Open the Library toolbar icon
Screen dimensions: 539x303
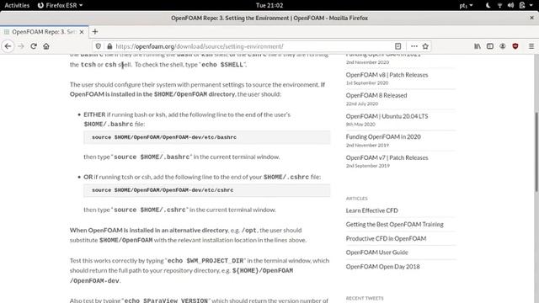478,46
